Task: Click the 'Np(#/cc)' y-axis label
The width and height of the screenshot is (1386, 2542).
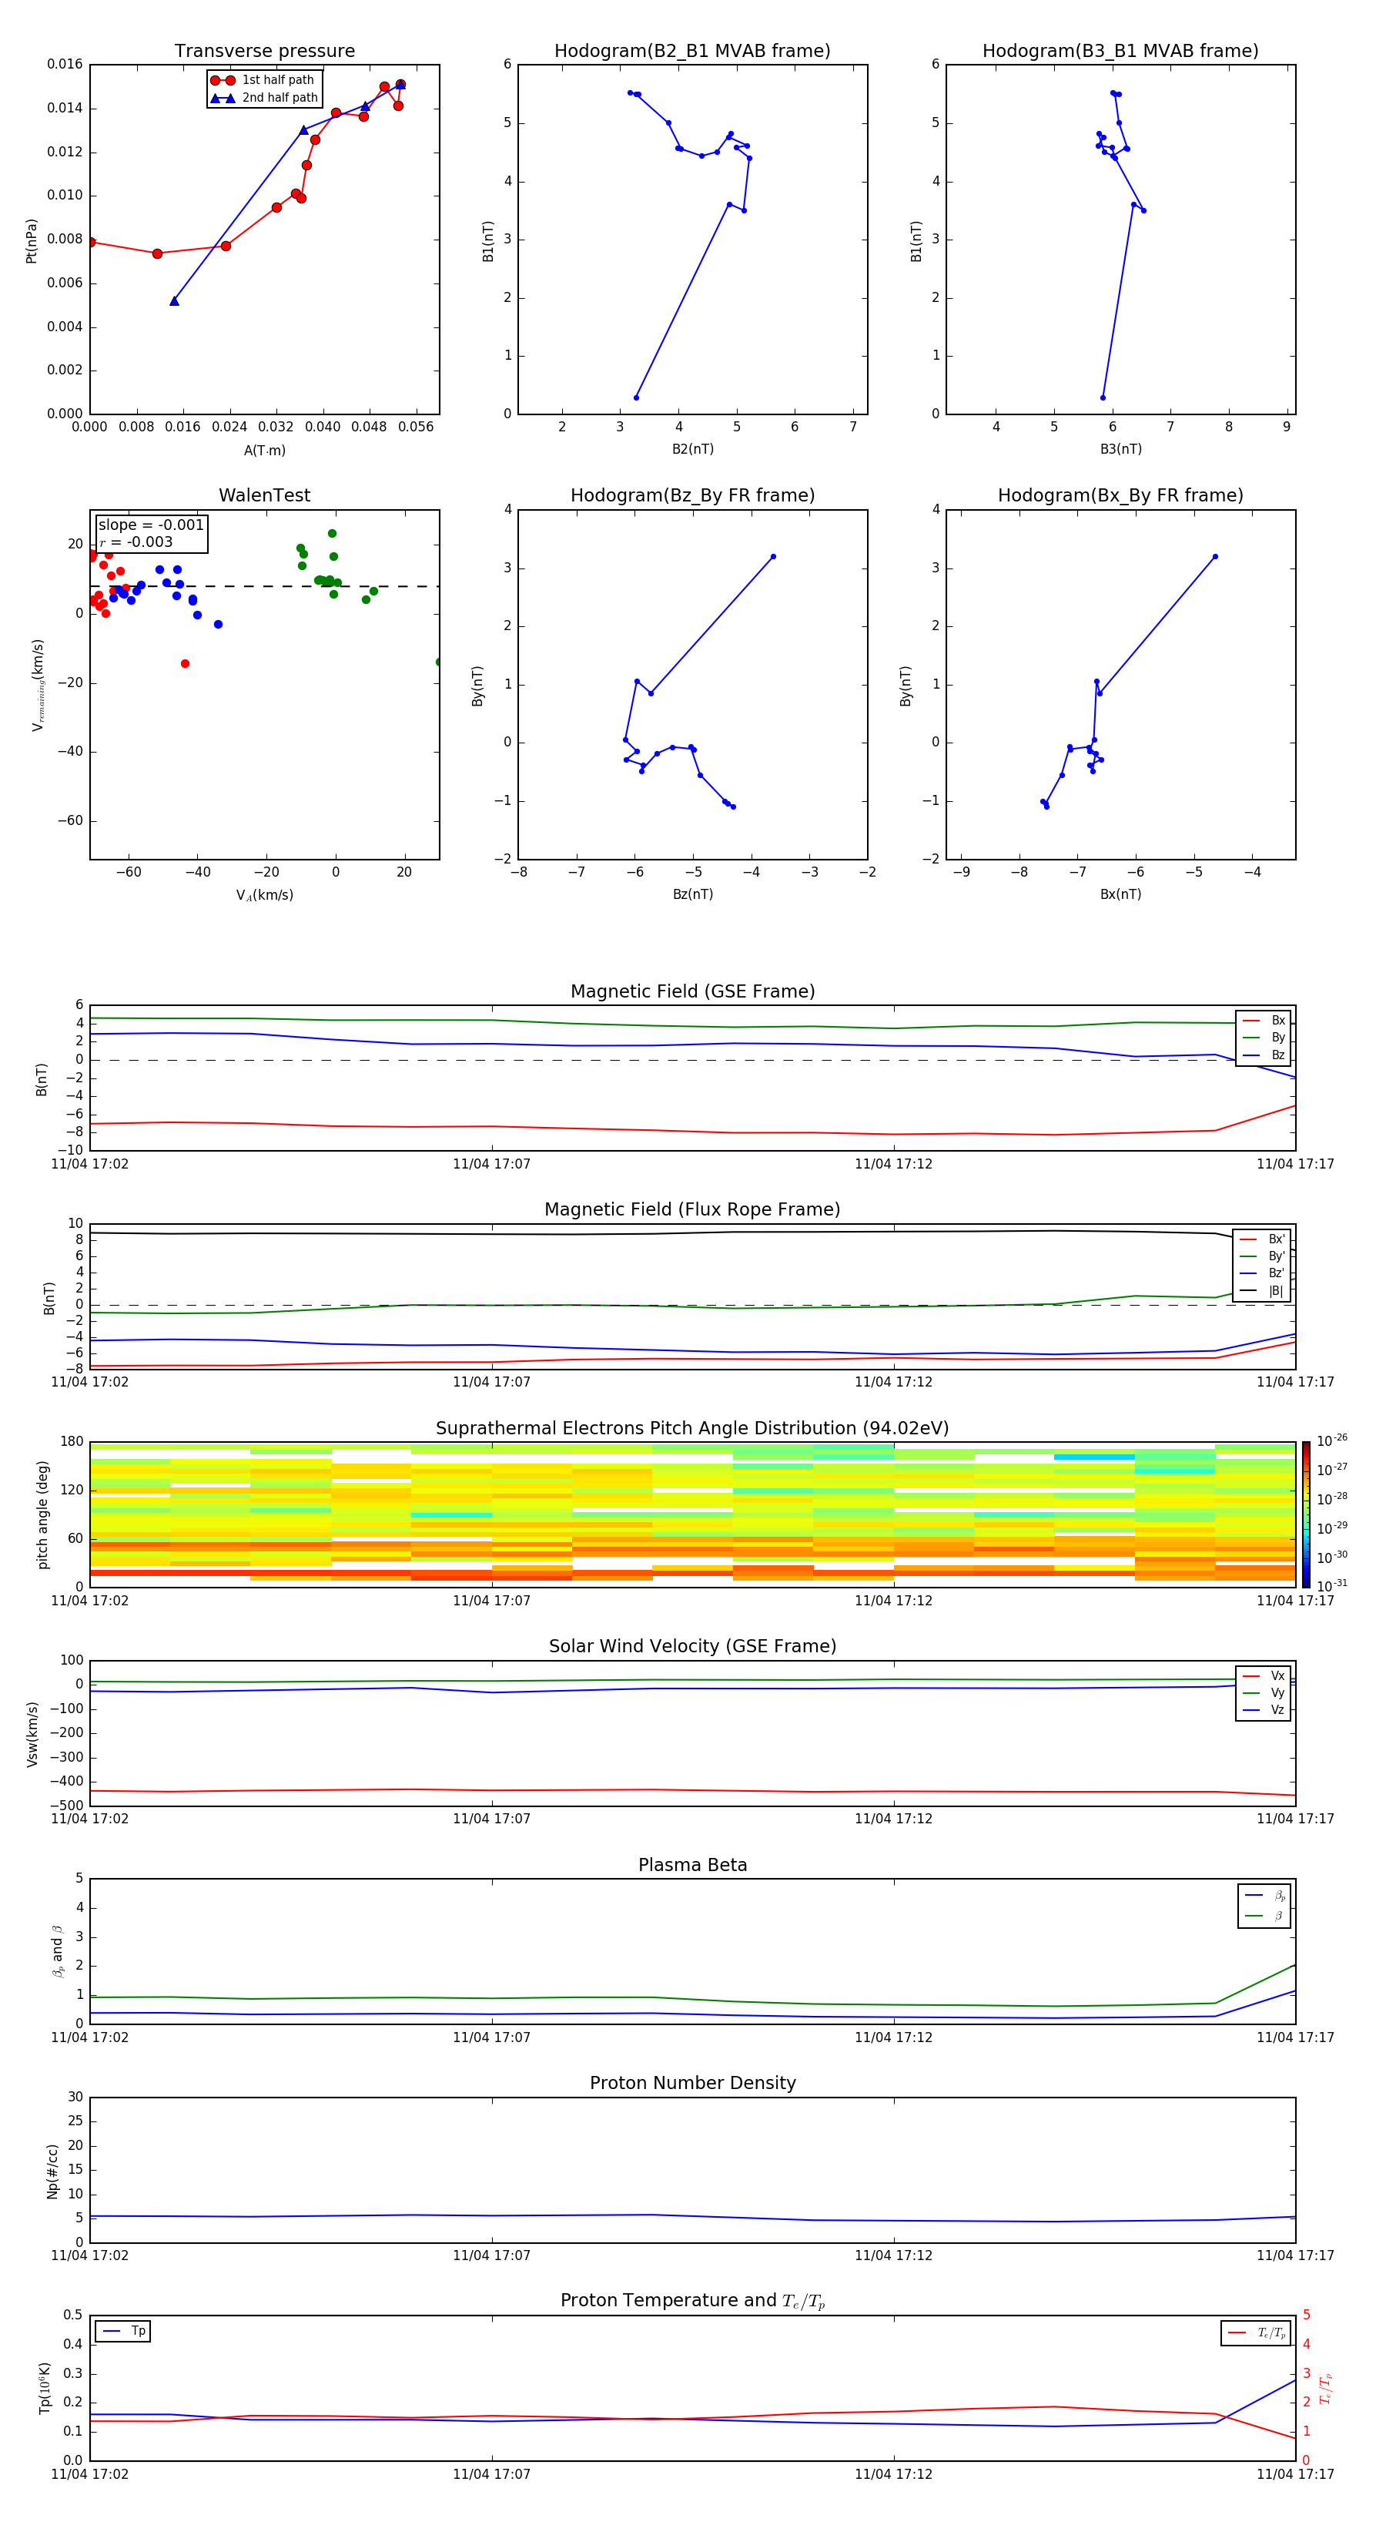Action: [x=52, y=2171]
